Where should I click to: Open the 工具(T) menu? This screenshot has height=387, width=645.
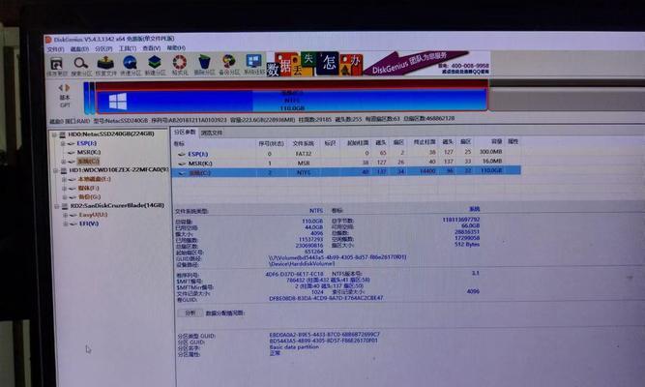[x=128, y=48]
